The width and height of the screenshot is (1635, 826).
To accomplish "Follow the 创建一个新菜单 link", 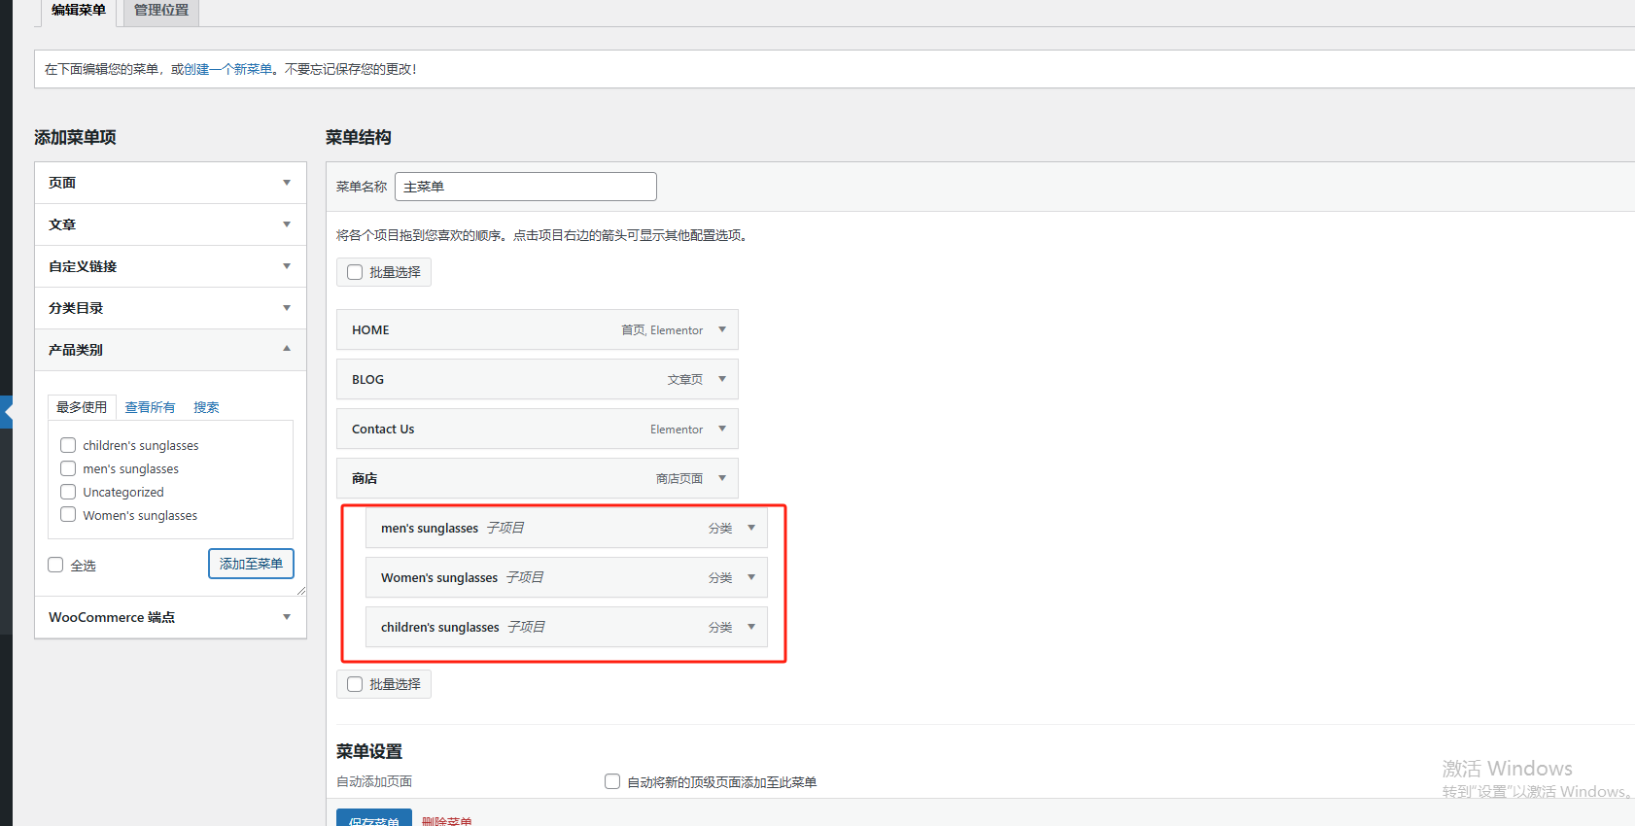I will (227, 69).
